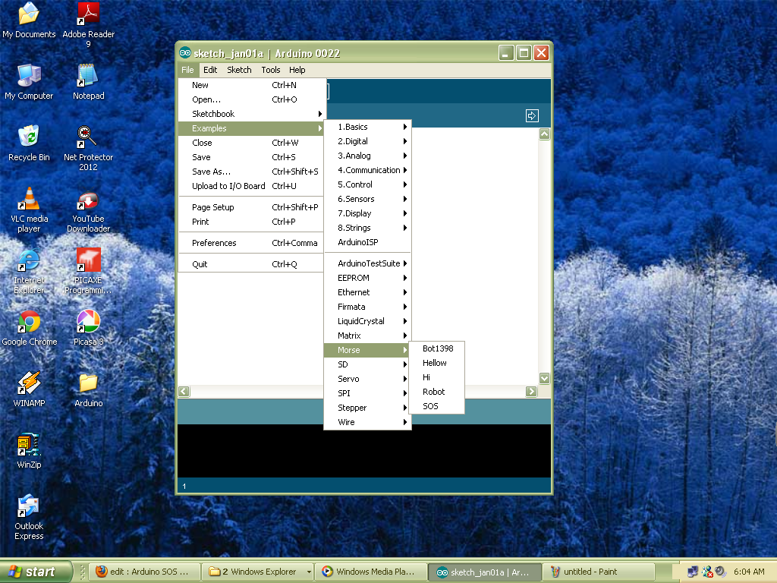Expand the Sketchbook submenu
777x583 pixels.
point(252,114)
